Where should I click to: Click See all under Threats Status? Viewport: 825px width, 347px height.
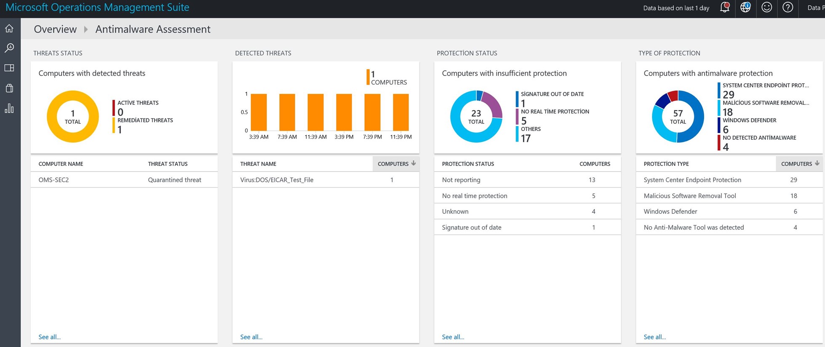[49, 337]
